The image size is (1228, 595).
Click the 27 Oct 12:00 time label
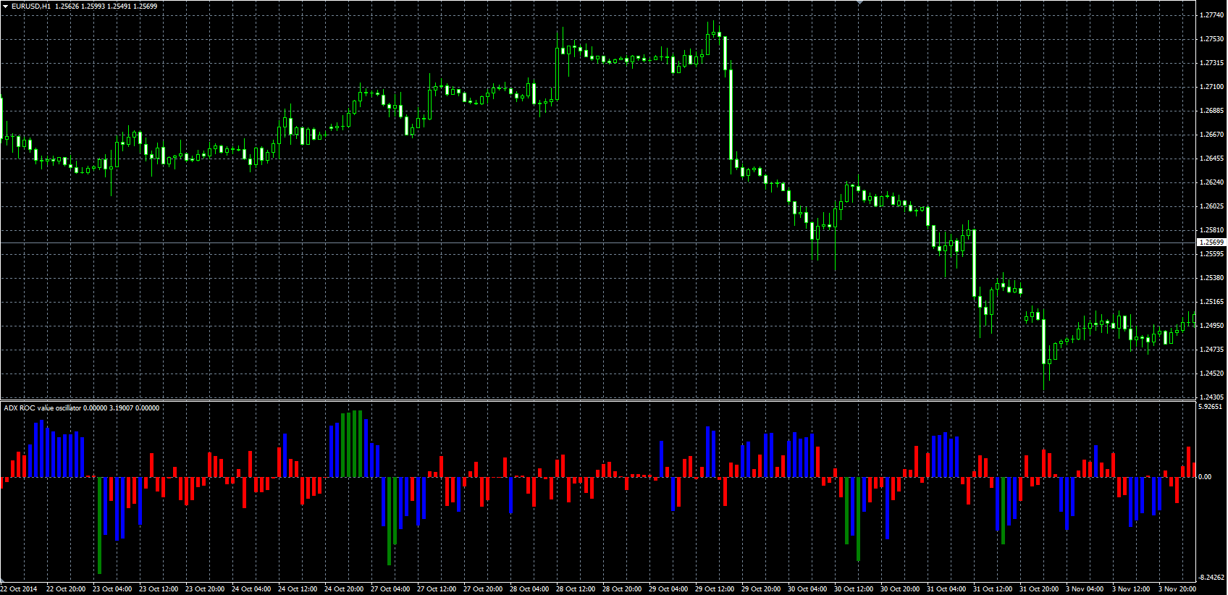[x=437, y=589]
